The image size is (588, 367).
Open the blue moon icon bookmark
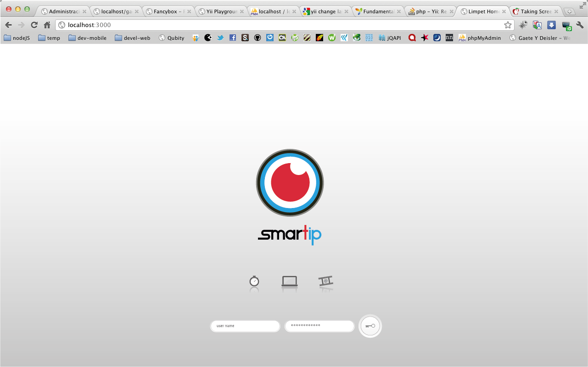point(437,38)
